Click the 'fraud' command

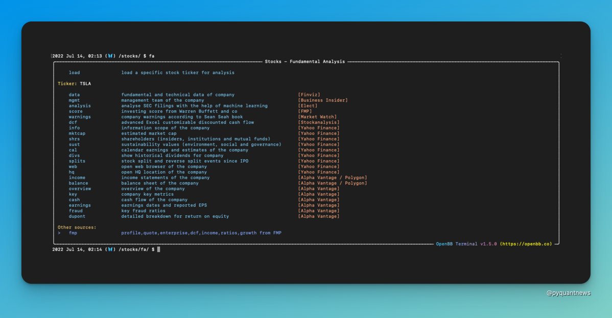coord(76,211)
